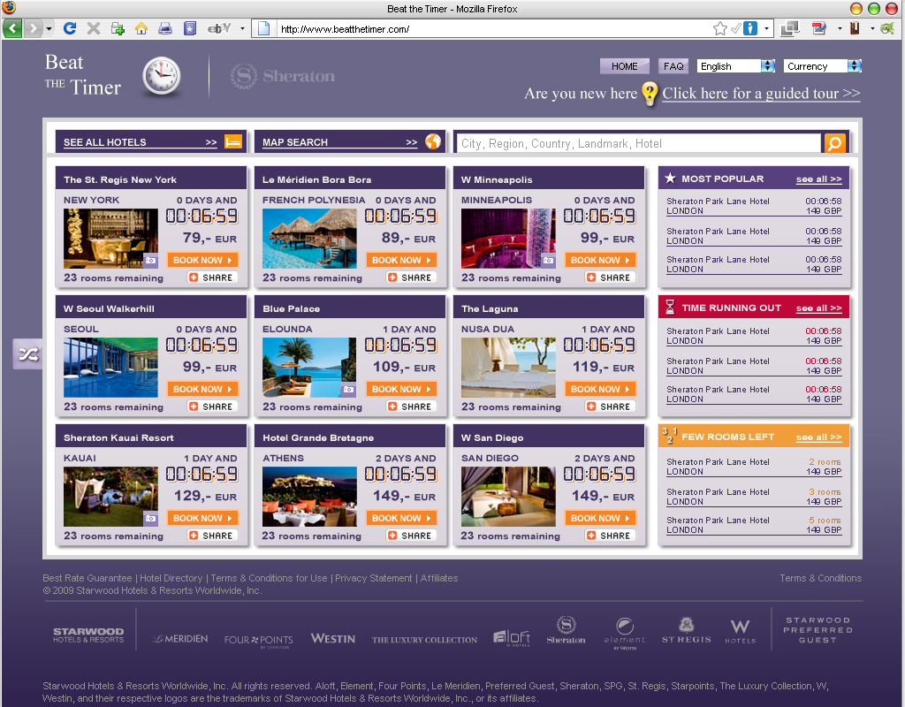
Task: Click the globe icon beside Map Search
Action: click(x=433, y=141)
